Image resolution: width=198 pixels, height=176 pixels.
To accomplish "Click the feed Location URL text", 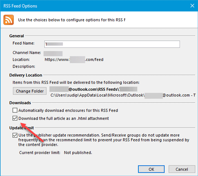I will [74, 59].
